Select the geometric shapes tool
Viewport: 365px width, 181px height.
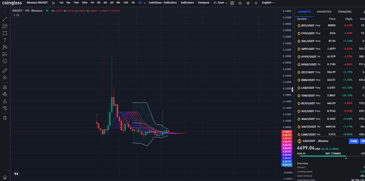[x=5, y=33]
